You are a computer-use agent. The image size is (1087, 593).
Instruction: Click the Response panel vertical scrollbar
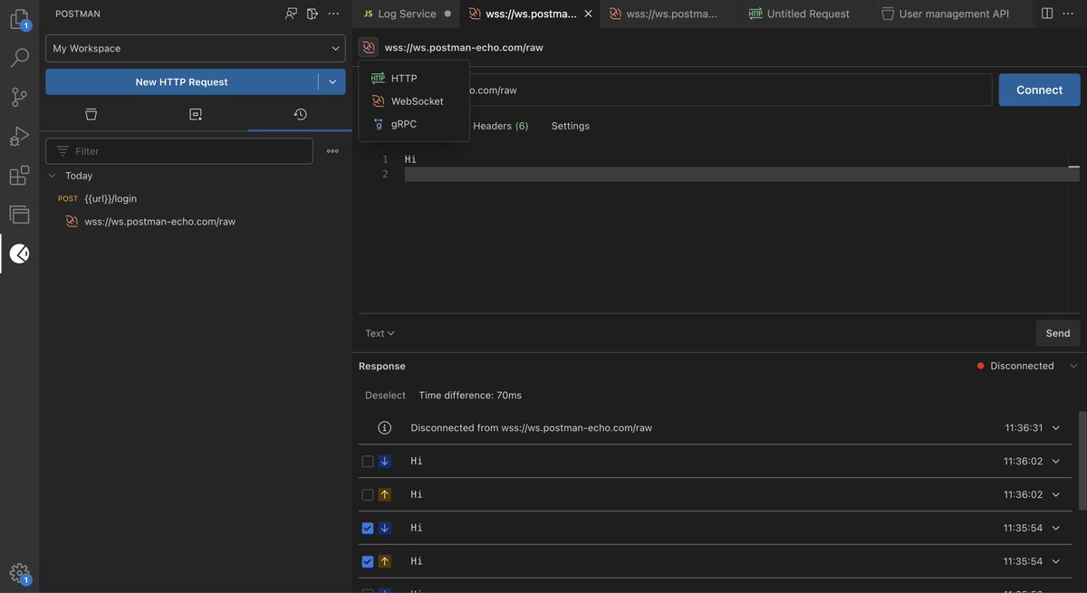tap(1082, 461)
